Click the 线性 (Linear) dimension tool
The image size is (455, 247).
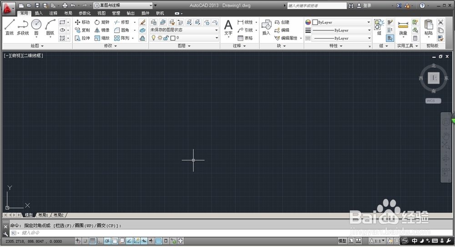coord(245,22)
